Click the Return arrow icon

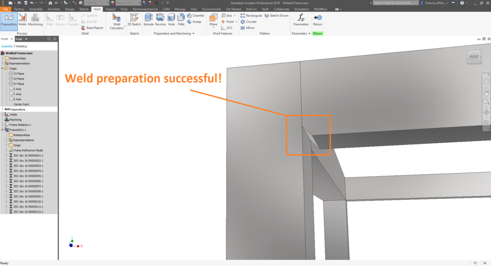pyautogui.click(x=317, y=18)
